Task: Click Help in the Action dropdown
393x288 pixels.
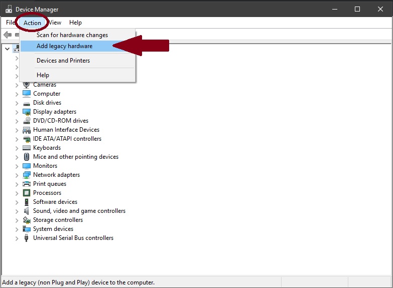Action: pyautogui.click(x=78, y=75)
